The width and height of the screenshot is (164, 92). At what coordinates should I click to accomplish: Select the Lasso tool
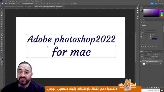[2, 13]
